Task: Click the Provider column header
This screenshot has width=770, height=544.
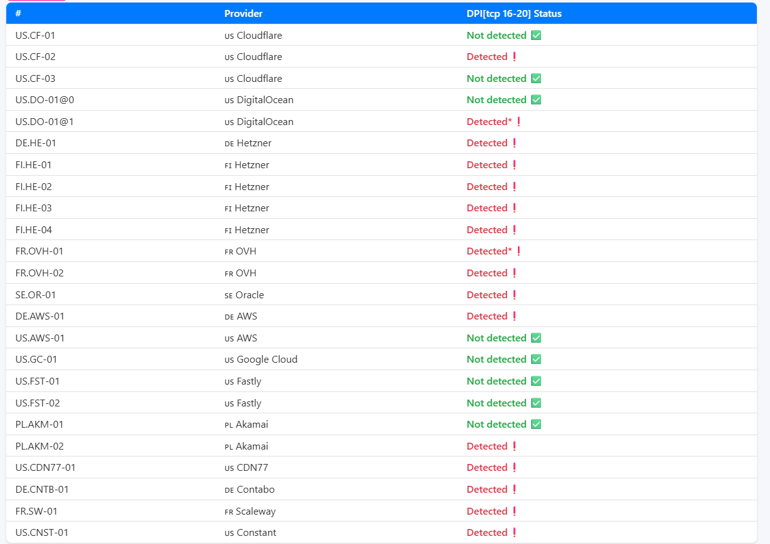Action: (243, 14)
